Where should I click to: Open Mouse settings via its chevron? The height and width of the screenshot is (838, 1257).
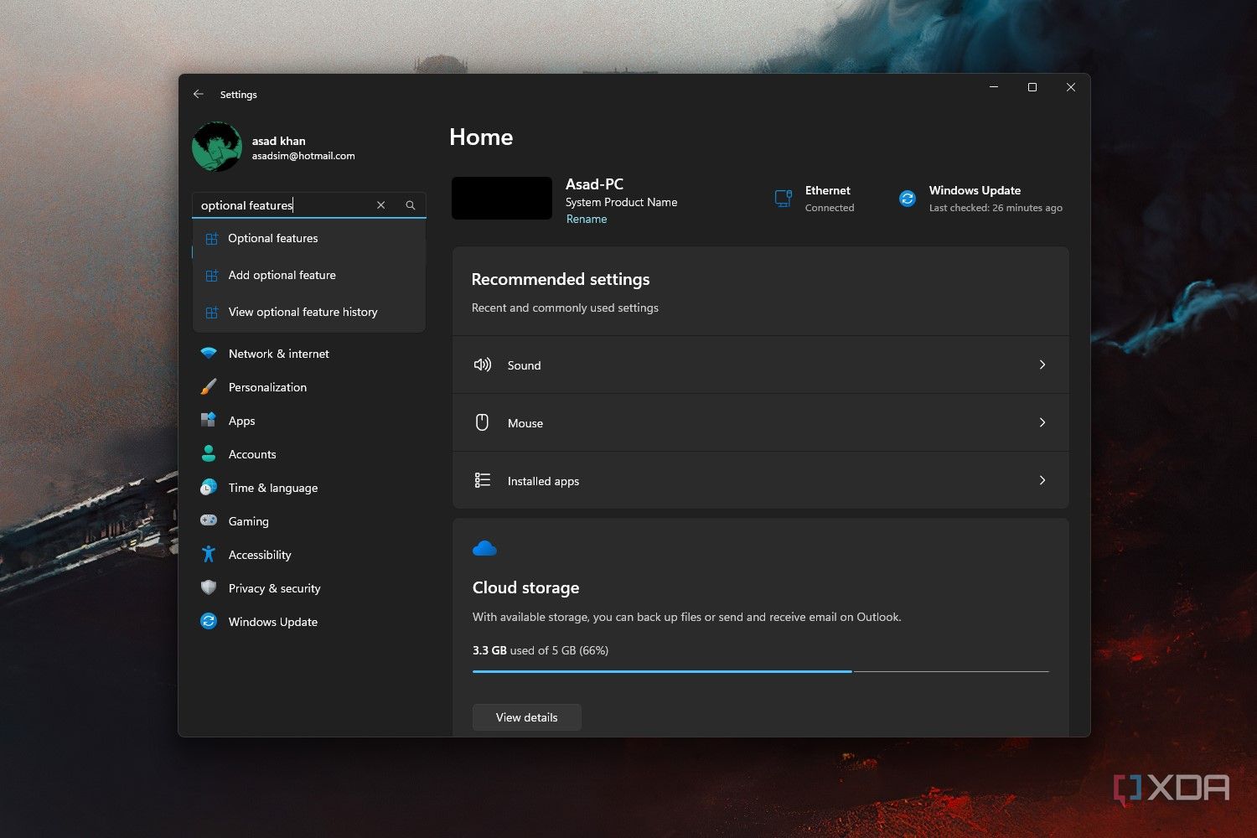[1042, 422]
